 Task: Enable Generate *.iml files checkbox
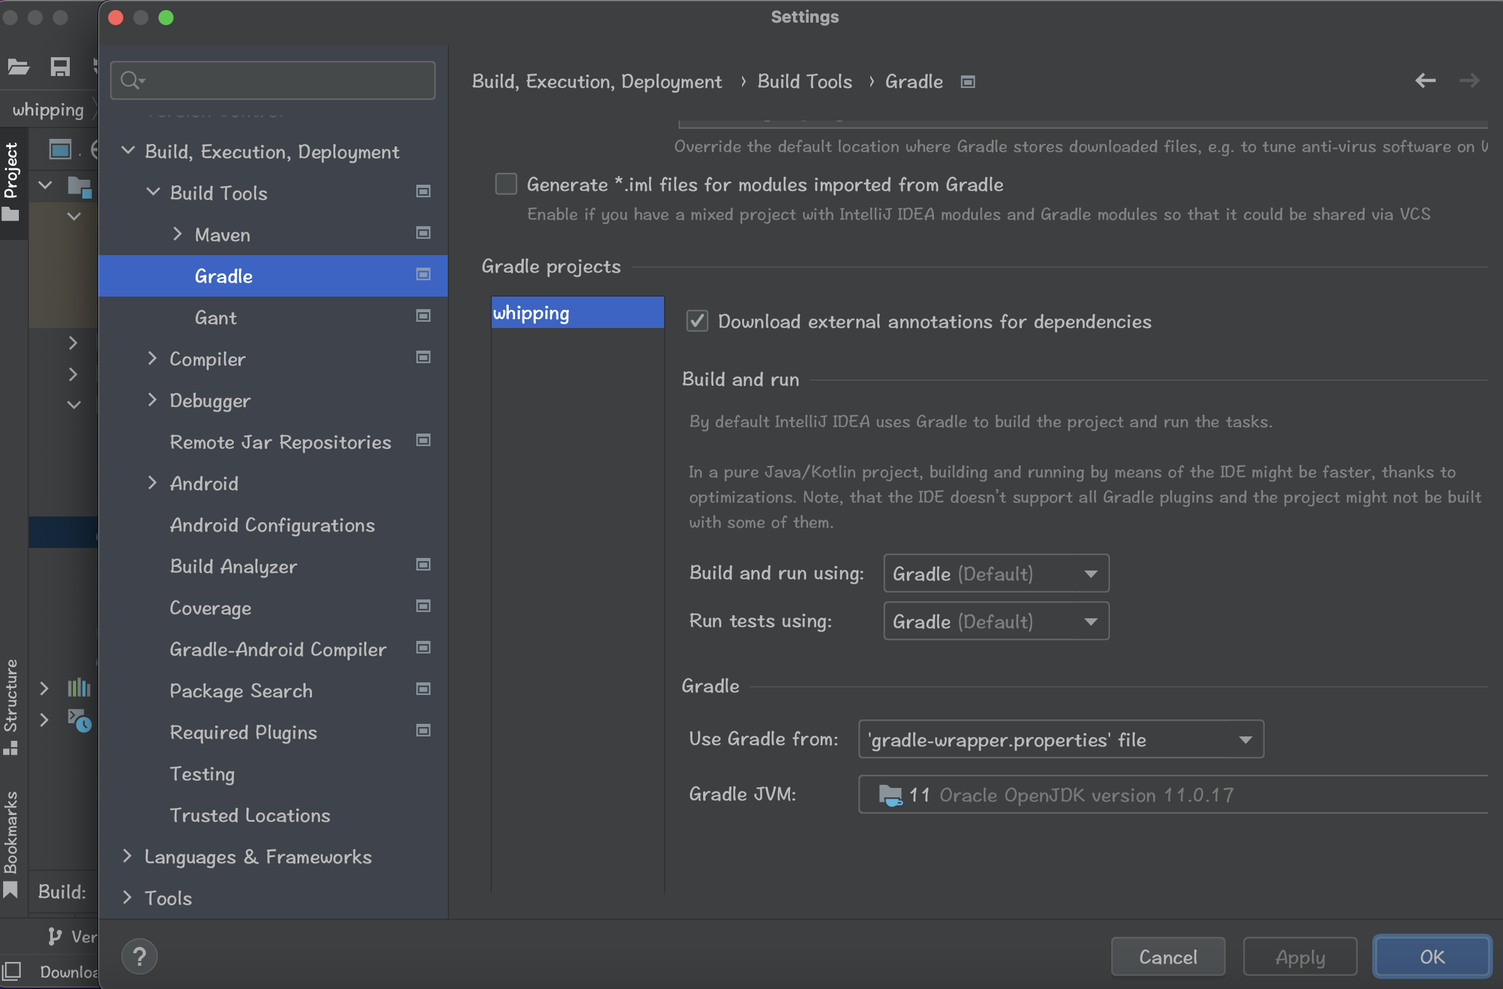pyautogui.click(x=506, y=184)
